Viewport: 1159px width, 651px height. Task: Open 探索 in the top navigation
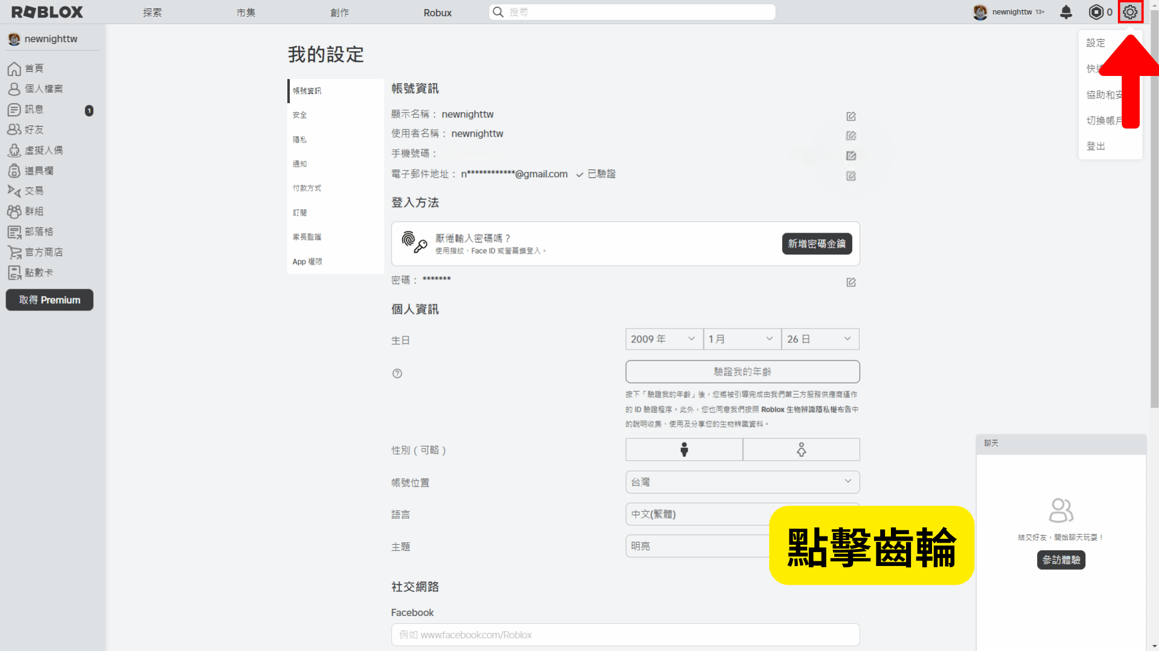152,13
